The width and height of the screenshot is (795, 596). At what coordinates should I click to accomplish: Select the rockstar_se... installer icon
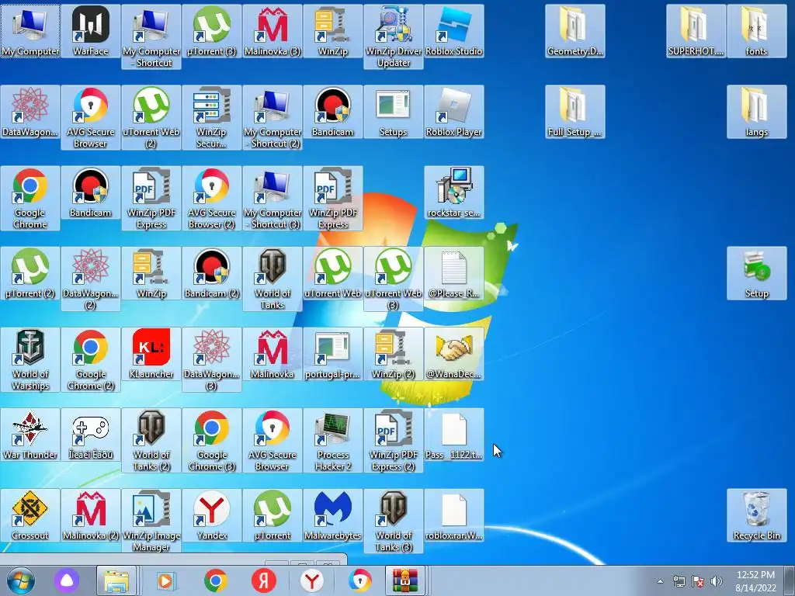[453, 192]
